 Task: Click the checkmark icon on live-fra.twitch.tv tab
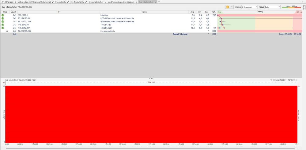(x=86, y=2)
